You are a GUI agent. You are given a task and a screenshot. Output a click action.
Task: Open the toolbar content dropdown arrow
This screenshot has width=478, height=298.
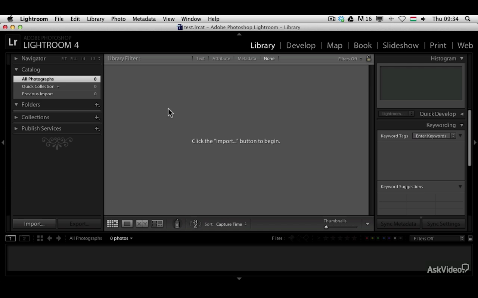pos(367,224)
